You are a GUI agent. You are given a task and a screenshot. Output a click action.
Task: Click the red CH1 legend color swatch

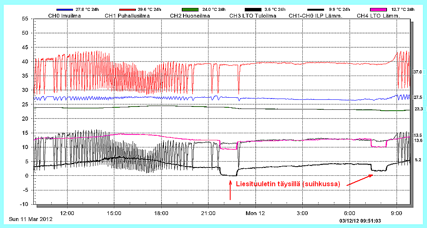point(130,10)
